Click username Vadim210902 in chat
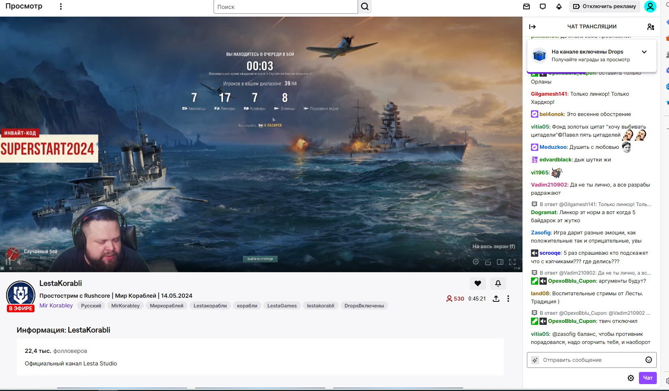 coord(549,185)
